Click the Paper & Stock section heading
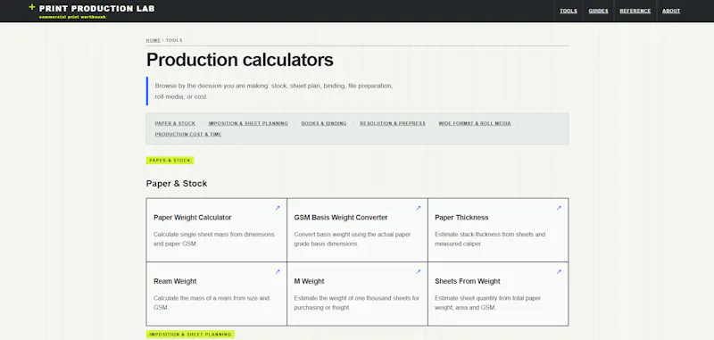The width and height of the screenshot is (714, 340). click(177, 184)
